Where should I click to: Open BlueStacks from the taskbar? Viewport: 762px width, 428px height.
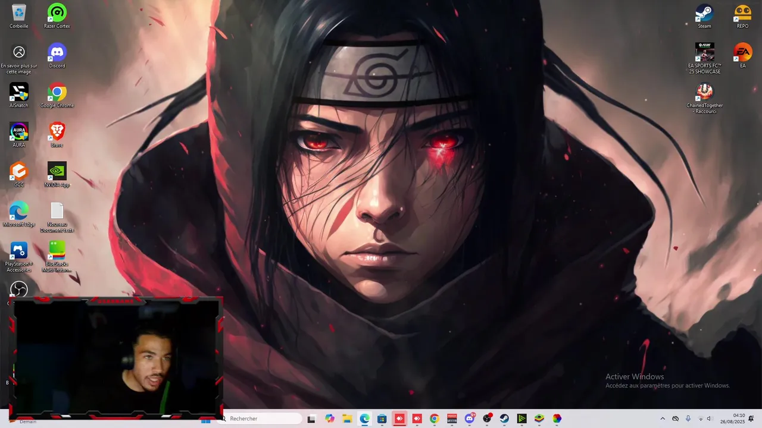point(539,419)
